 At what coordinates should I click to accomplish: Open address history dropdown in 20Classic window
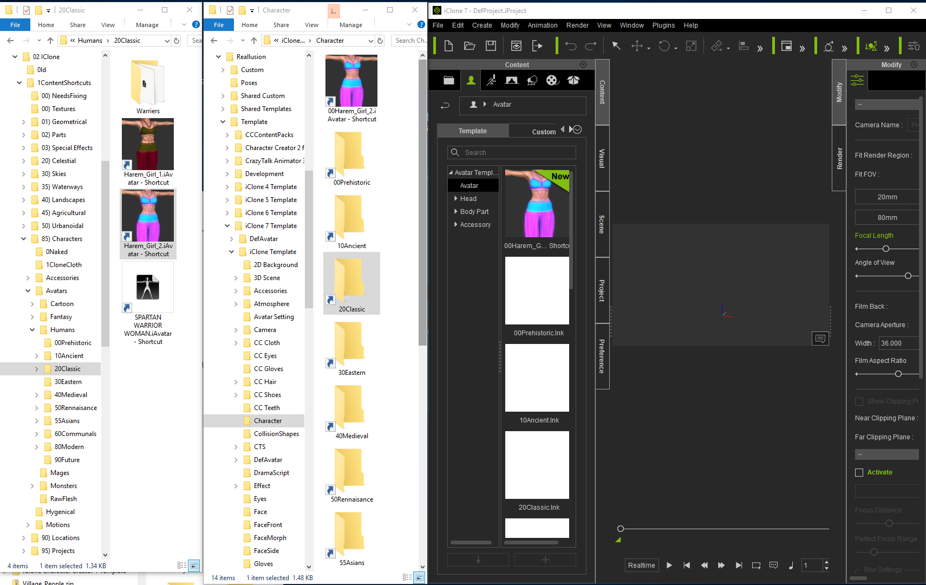[x=167, y=41]
